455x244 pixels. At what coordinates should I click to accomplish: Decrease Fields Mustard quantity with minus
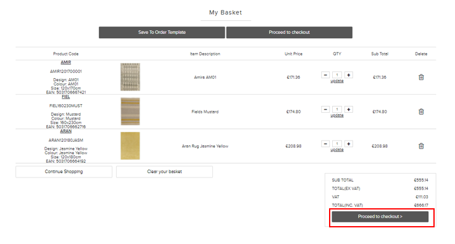325,110
